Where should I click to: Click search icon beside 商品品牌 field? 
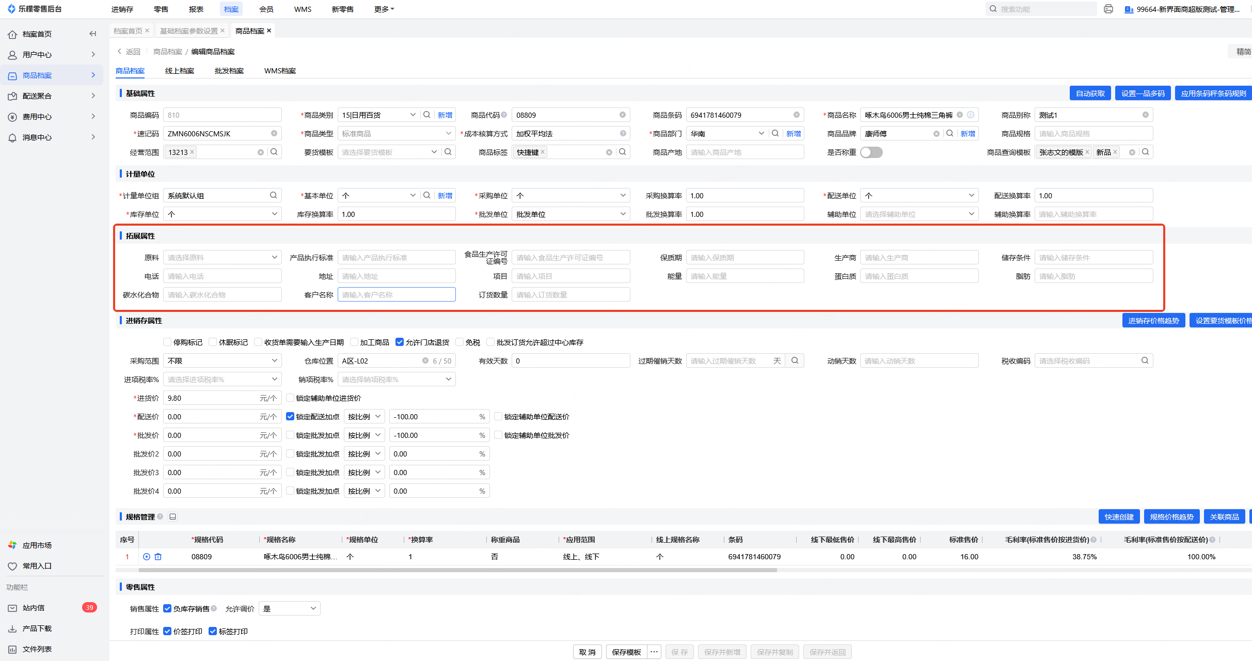click(949, 133)
